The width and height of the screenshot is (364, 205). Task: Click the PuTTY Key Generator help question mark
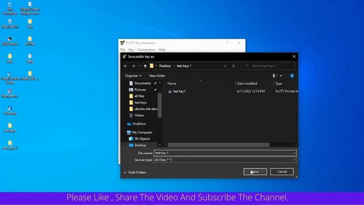click(x=227, y=43)
